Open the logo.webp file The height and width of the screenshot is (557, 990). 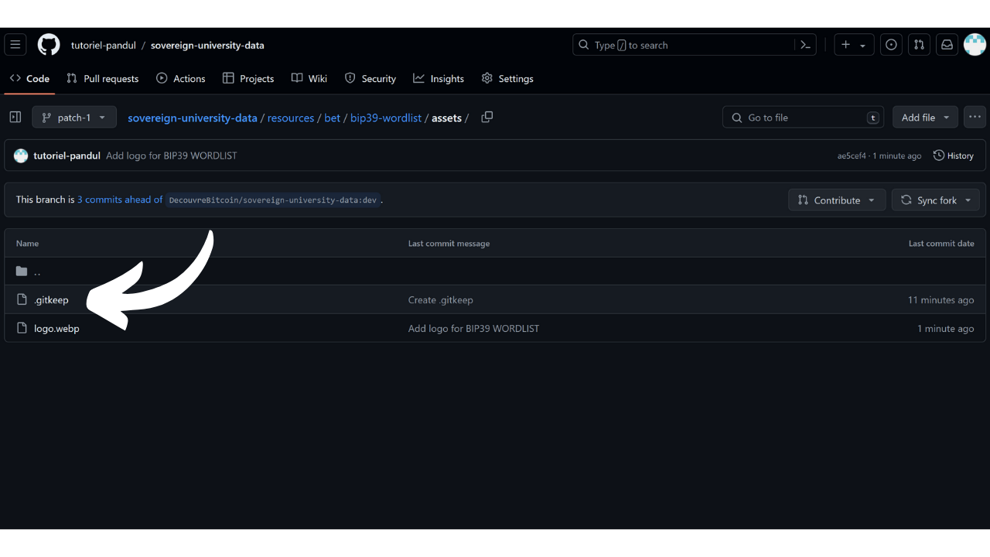[x=56, y=329]
